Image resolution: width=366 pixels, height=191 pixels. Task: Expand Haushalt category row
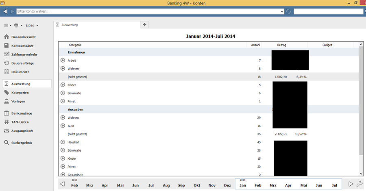[63, 142]
